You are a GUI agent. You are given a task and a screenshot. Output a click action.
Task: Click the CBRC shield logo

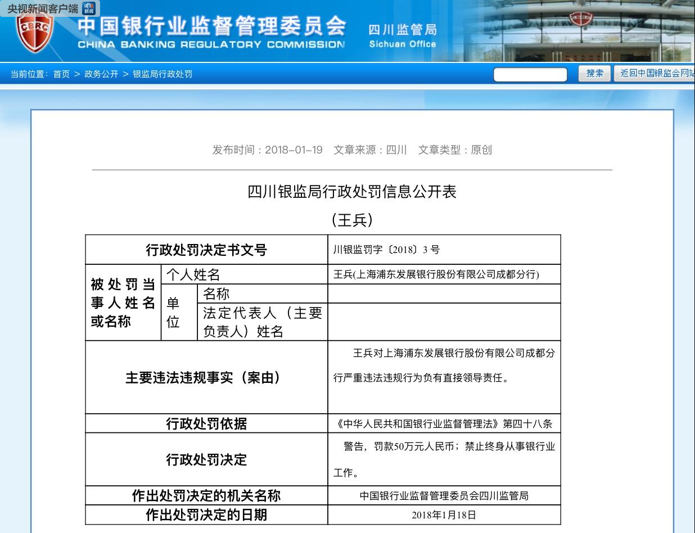click(35, 32)
